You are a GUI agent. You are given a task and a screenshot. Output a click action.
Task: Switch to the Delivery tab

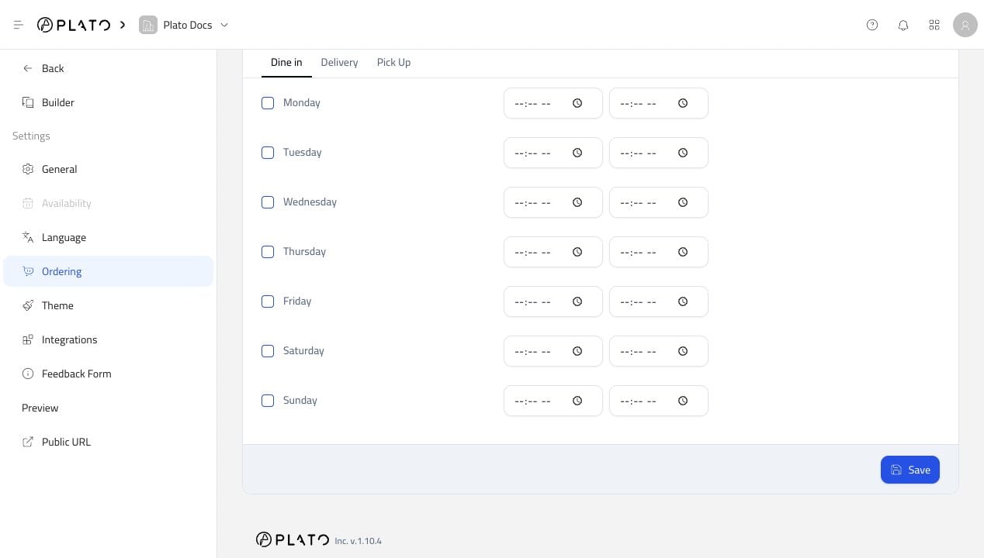point(339,62)
